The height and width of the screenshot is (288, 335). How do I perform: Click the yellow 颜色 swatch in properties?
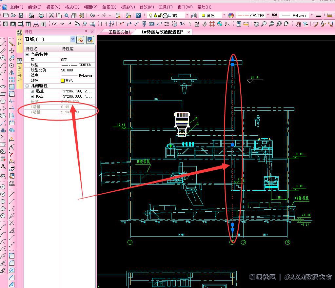coord(63,81)
